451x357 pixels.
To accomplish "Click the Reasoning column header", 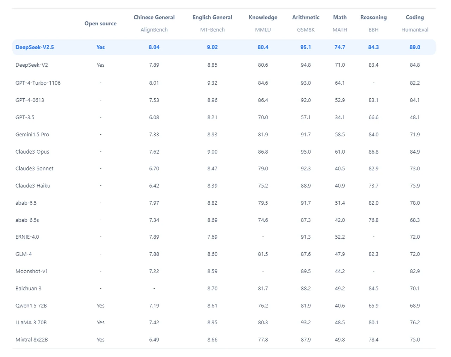I will tap(373, 17).
